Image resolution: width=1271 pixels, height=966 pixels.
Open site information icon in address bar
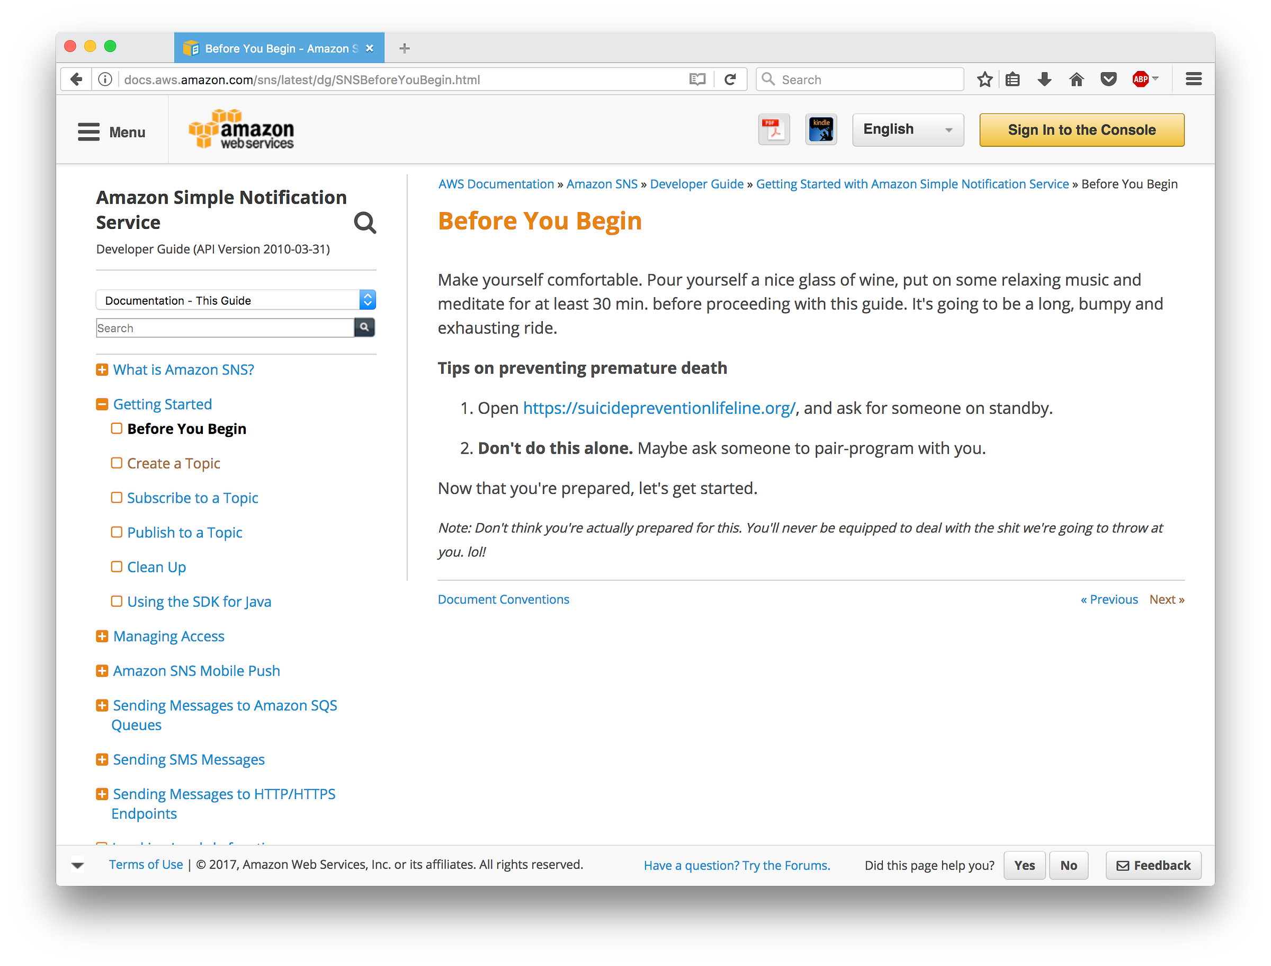pos(105,79)
